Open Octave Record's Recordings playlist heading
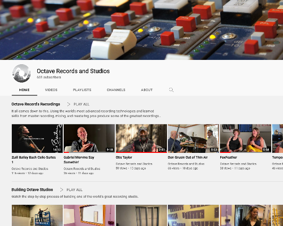 coord(36,104)
